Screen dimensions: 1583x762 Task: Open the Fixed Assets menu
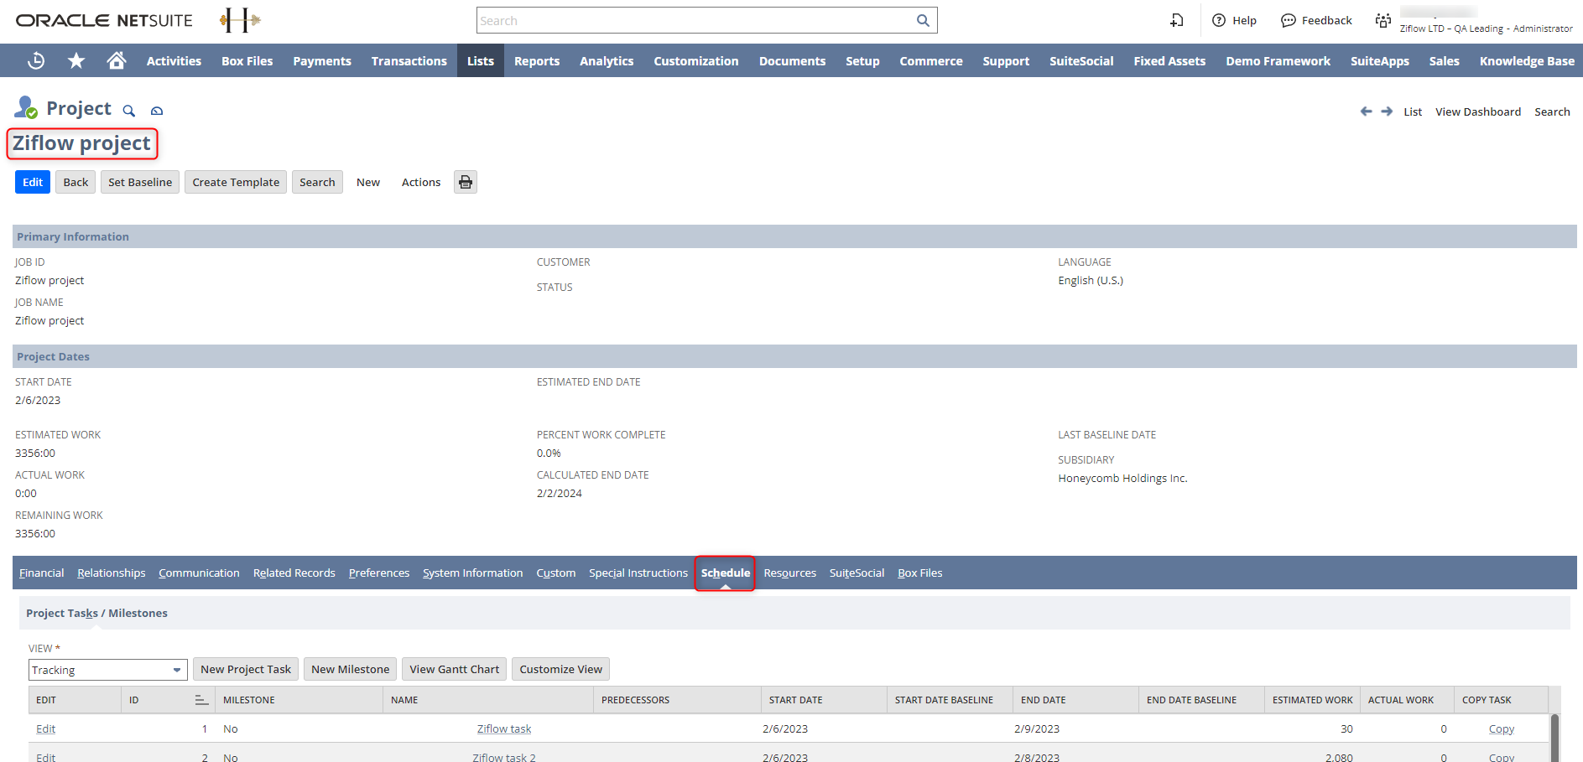tap(1169, 60)
